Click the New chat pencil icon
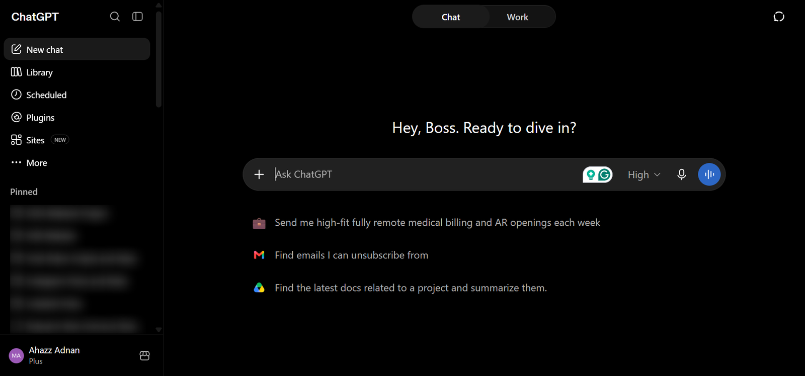Image resolution: width=805 pixels, height=376 pixels. click(16, 49)
